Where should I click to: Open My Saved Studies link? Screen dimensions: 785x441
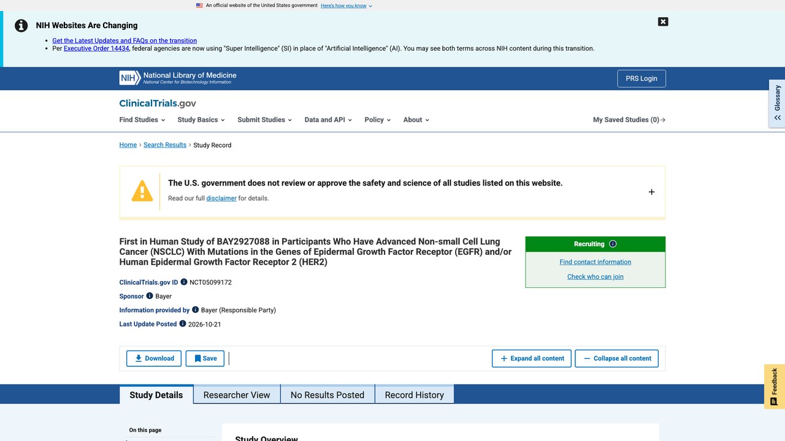pyautogui.click(x=629, y=120)
